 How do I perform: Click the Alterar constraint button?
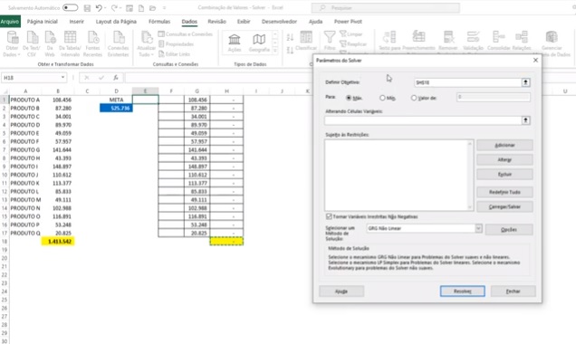504,159
